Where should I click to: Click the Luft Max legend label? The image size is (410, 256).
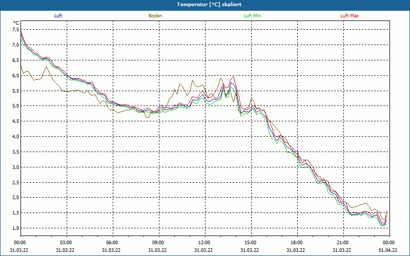point(350,16)
